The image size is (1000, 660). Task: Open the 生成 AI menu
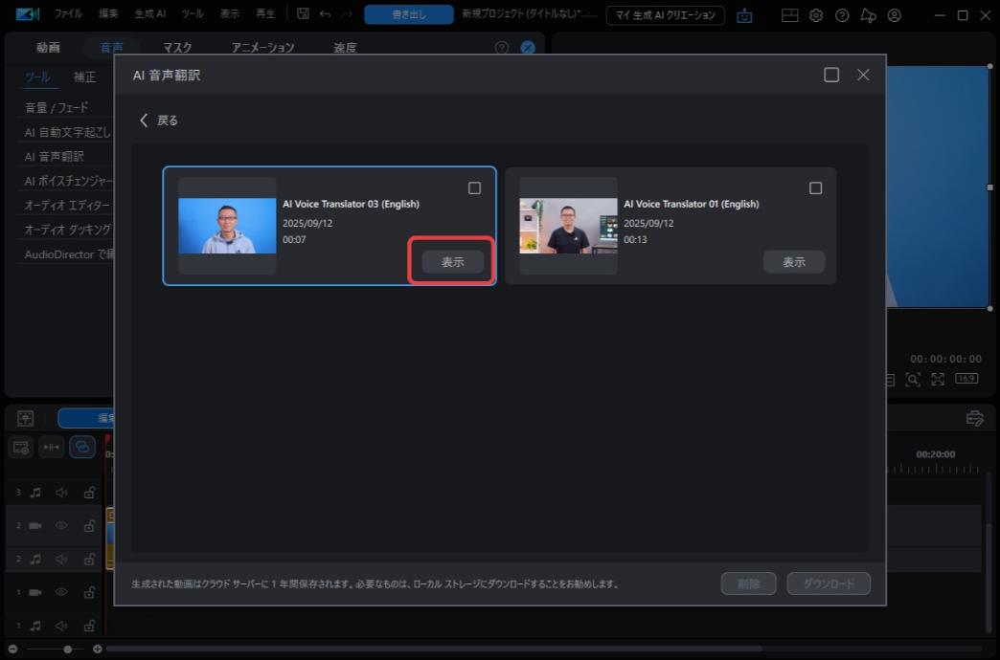point(149,13)
